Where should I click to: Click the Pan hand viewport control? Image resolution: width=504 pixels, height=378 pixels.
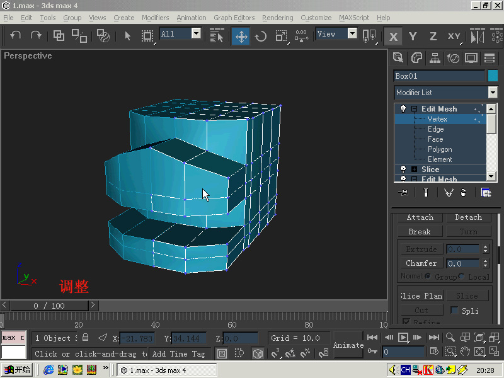[x=465, y=352]
